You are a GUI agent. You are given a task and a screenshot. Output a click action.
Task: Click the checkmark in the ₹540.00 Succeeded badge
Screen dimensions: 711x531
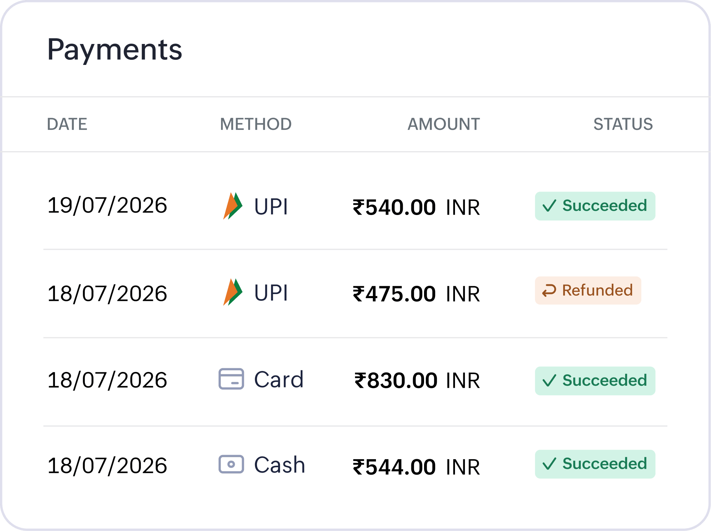pyautogui.click(x=549, y=206)
